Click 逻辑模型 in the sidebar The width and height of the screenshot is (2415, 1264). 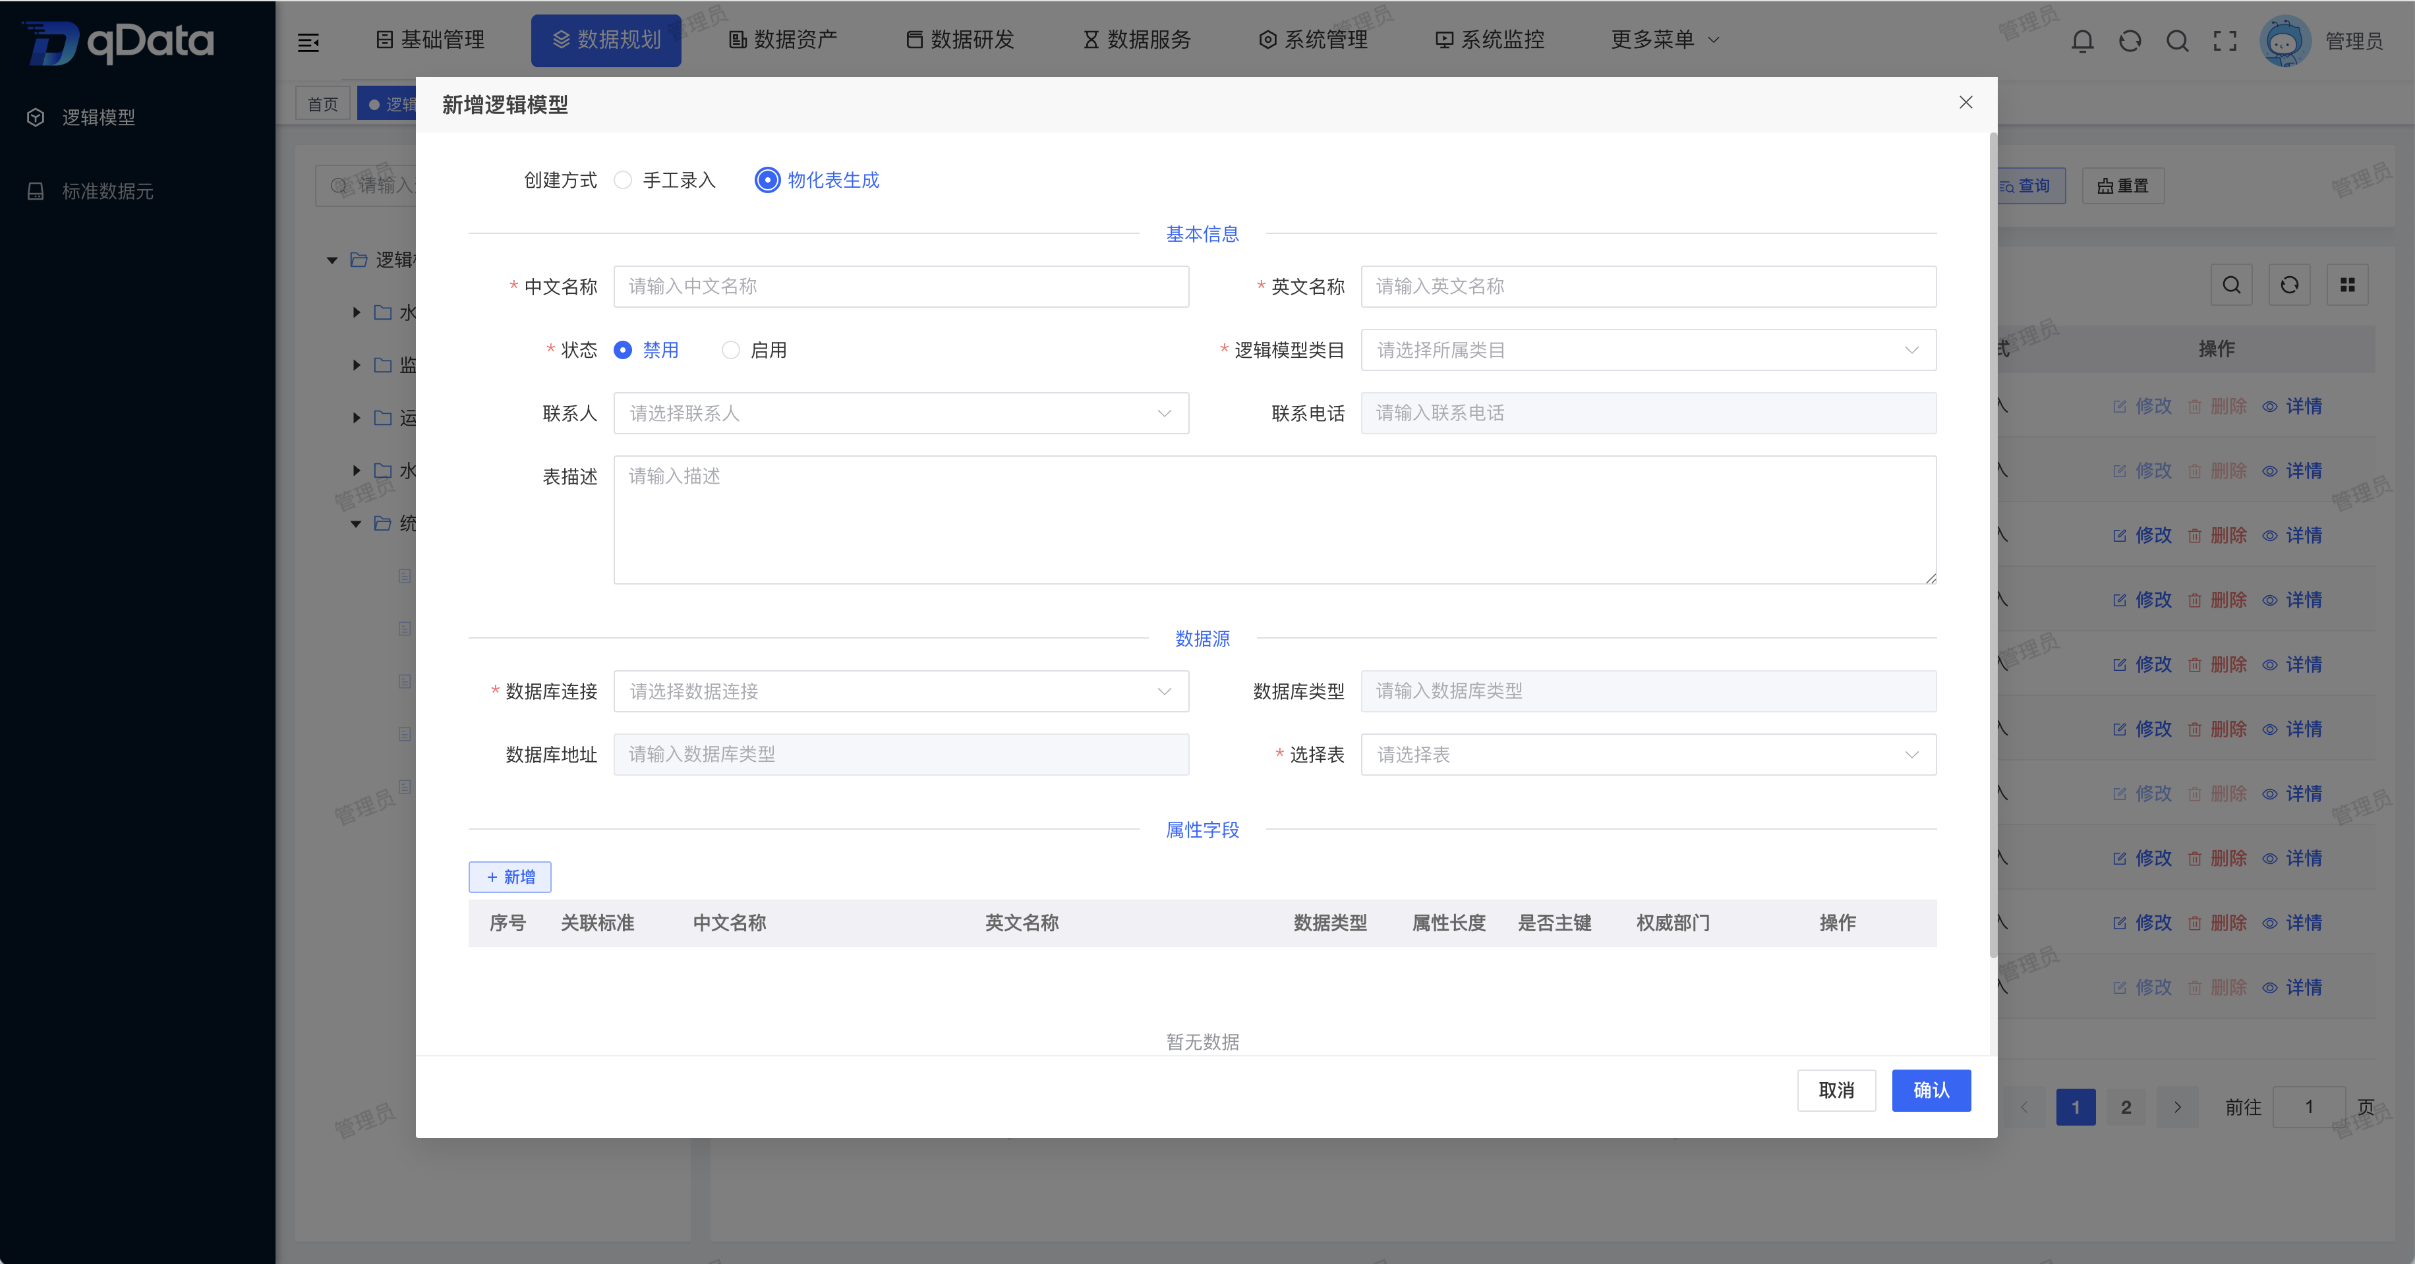click(98, 117)
